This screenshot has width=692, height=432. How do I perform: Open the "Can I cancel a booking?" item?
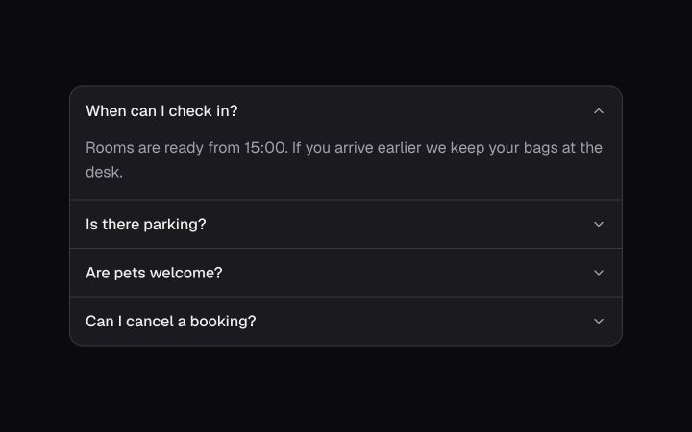346,321
